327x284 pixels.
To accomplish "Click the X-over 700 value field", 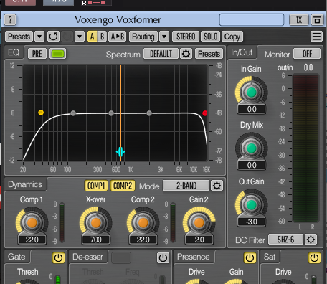I will pos(96,240).
